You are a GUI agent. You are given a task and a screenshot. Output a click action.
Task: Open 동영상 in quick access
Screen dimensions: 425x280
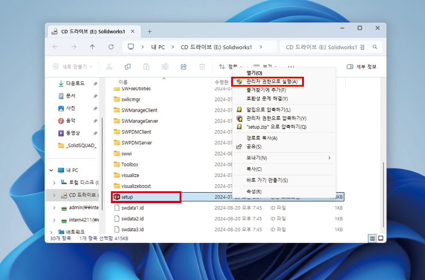[73, 133]
